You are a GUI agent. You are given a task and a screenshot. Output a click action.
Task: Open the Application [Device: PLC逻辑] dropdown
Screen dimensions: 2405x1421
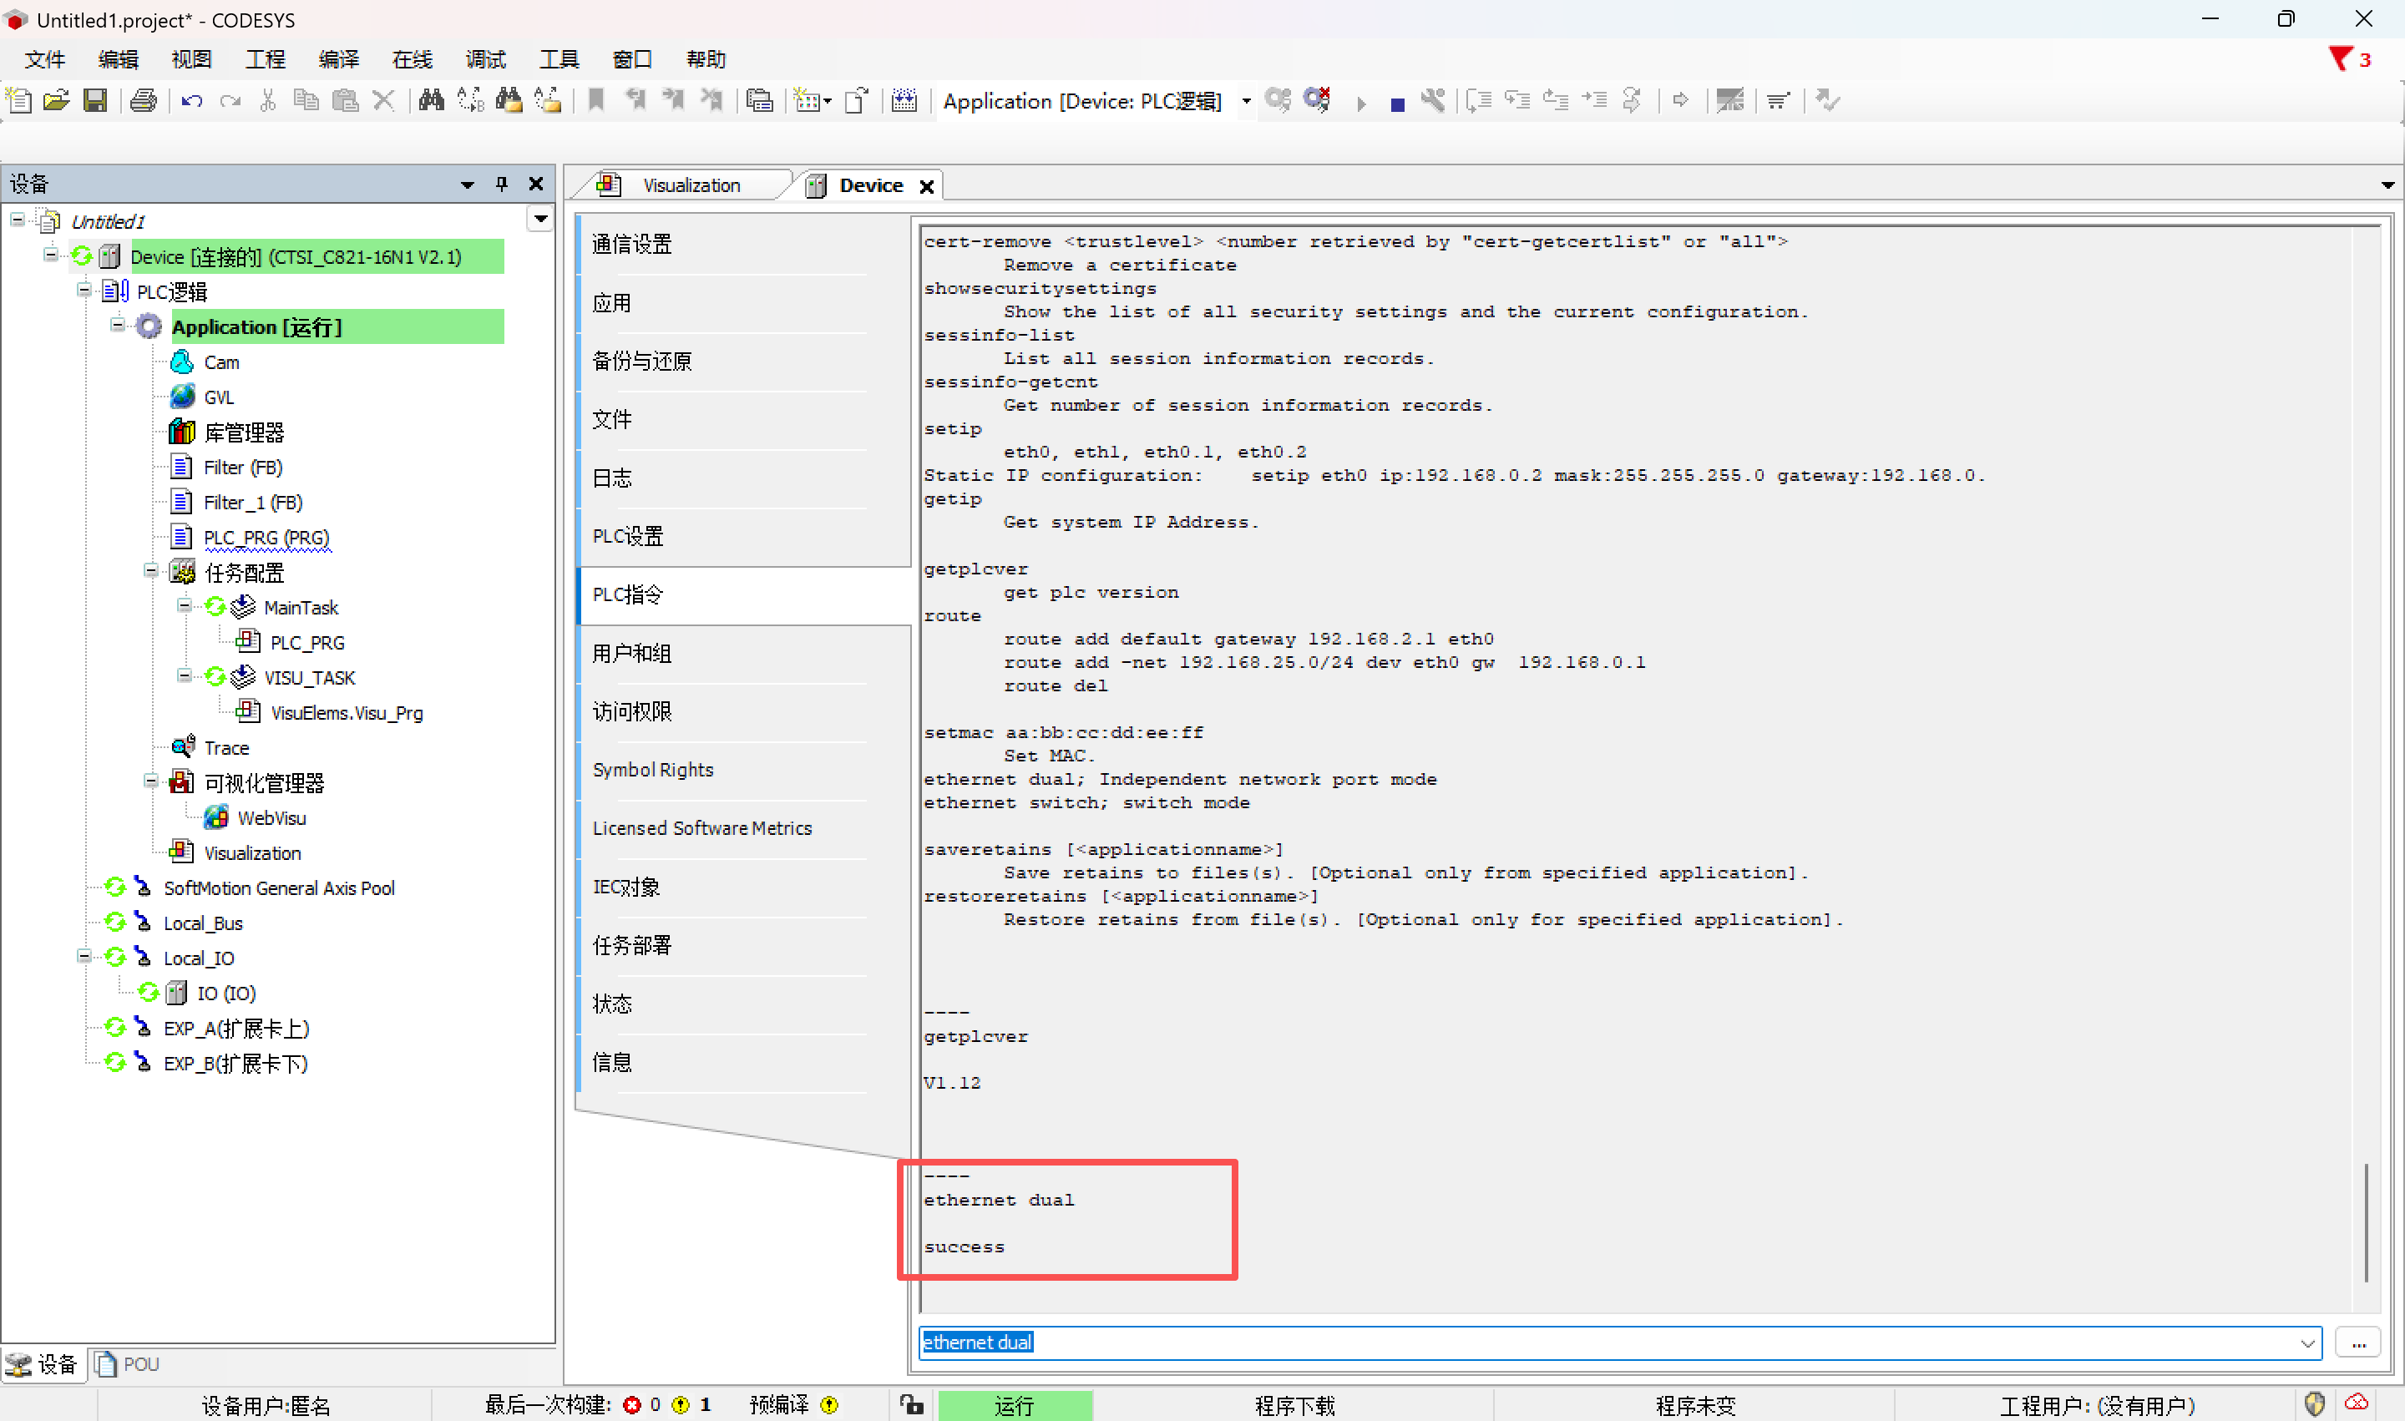pyautogui.click(x=1246, y=102)
